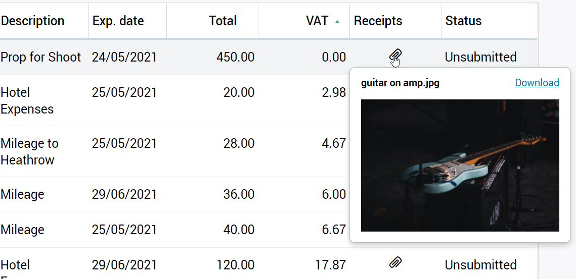Viewport: 576px width, 279px height.
Task: Click the VAT ascending sort arrow
Action: tap(337, 22)
